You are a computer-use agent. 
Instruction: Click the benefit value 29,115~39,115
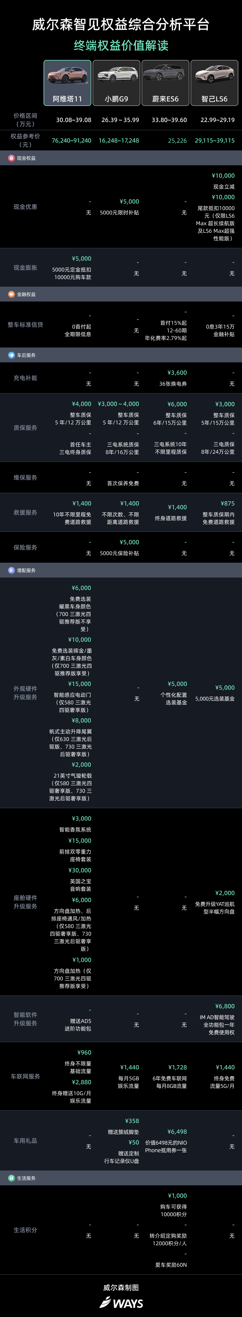coord(214,140)
